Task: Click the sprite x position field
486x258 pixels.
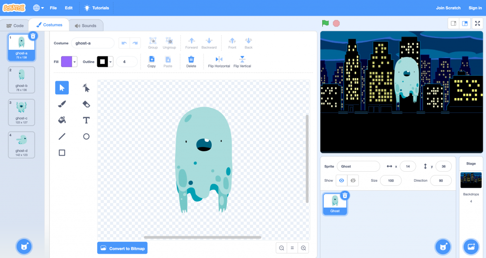Action: tap(408, 166)
